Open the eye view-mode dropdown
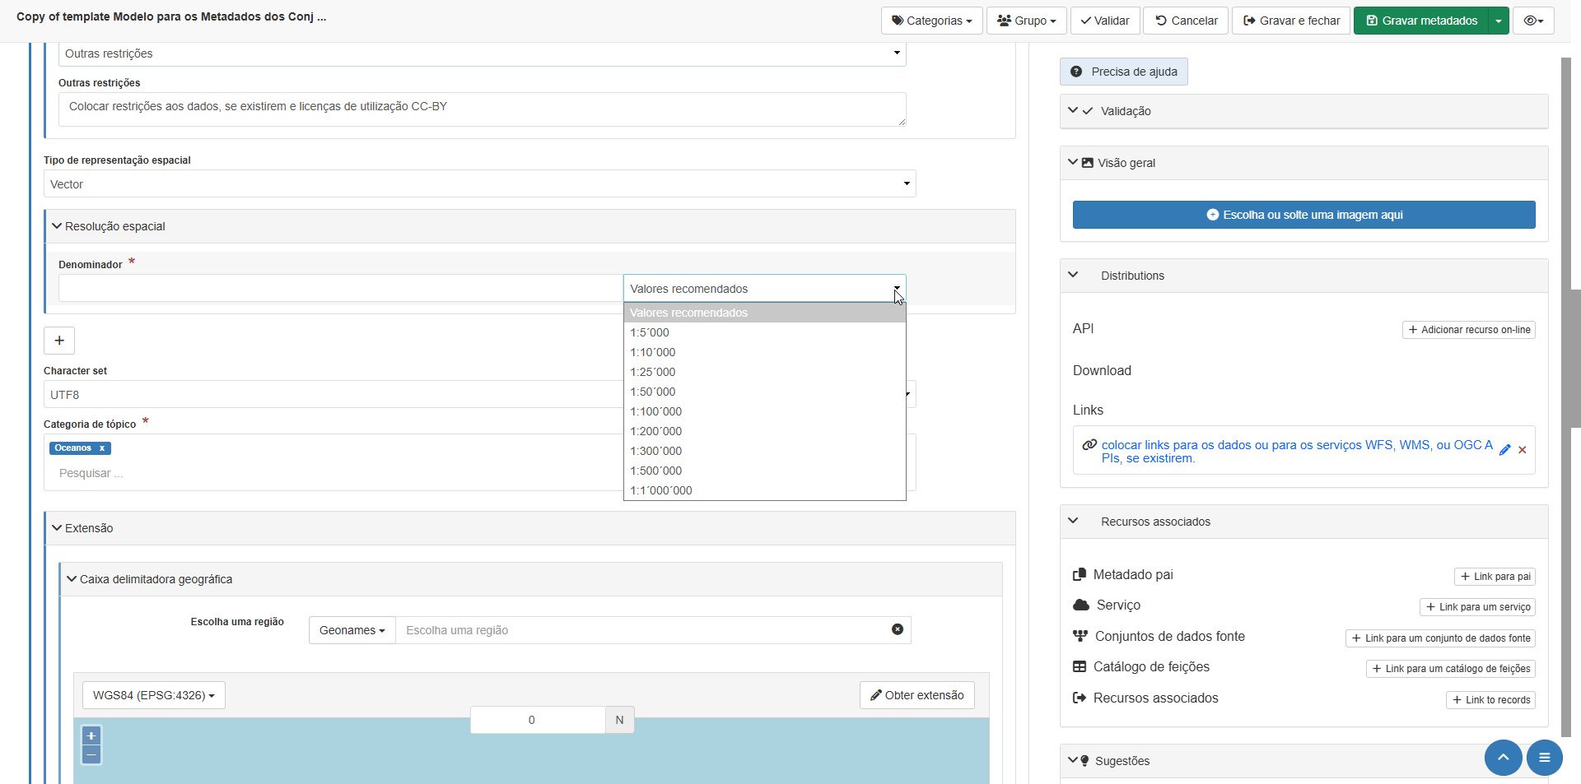 click(x=1532, y=21)
